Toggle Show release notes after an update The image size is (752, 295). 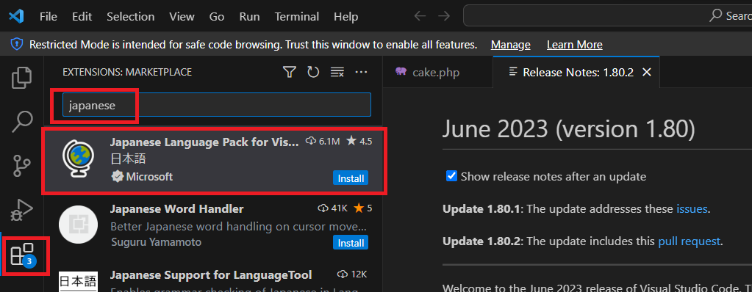coord(451,176)
